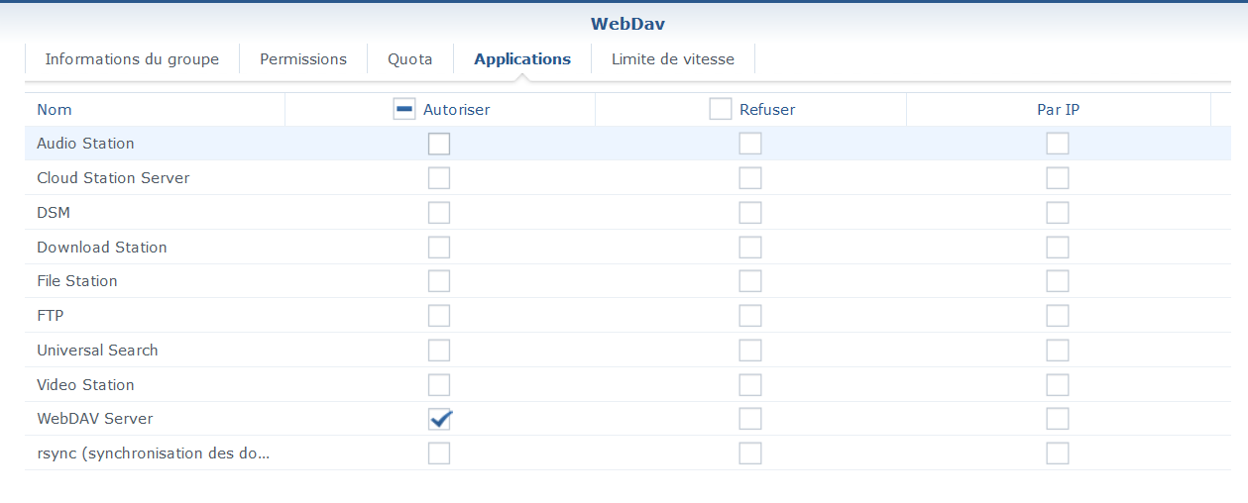Uncheck Autoriser for WebDAV Server
The image size is (1248, 503).
point(439,419)
